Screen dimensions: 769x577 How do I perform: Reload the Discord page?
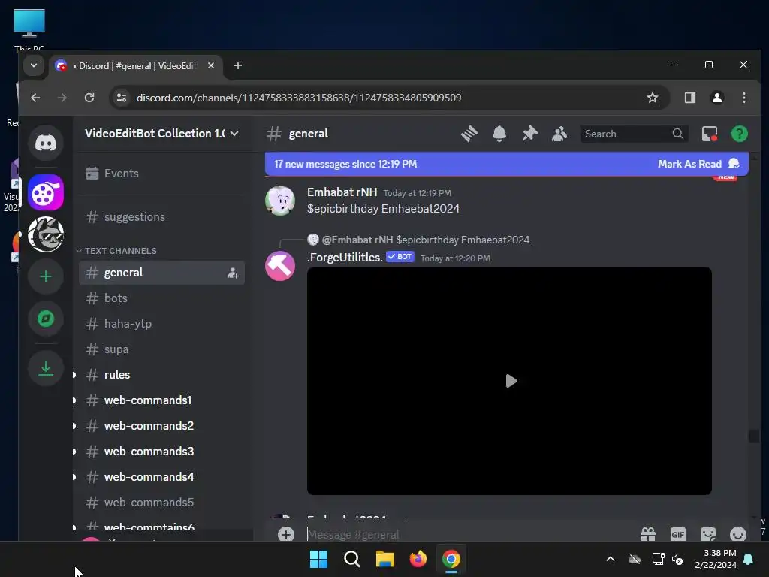89,98
